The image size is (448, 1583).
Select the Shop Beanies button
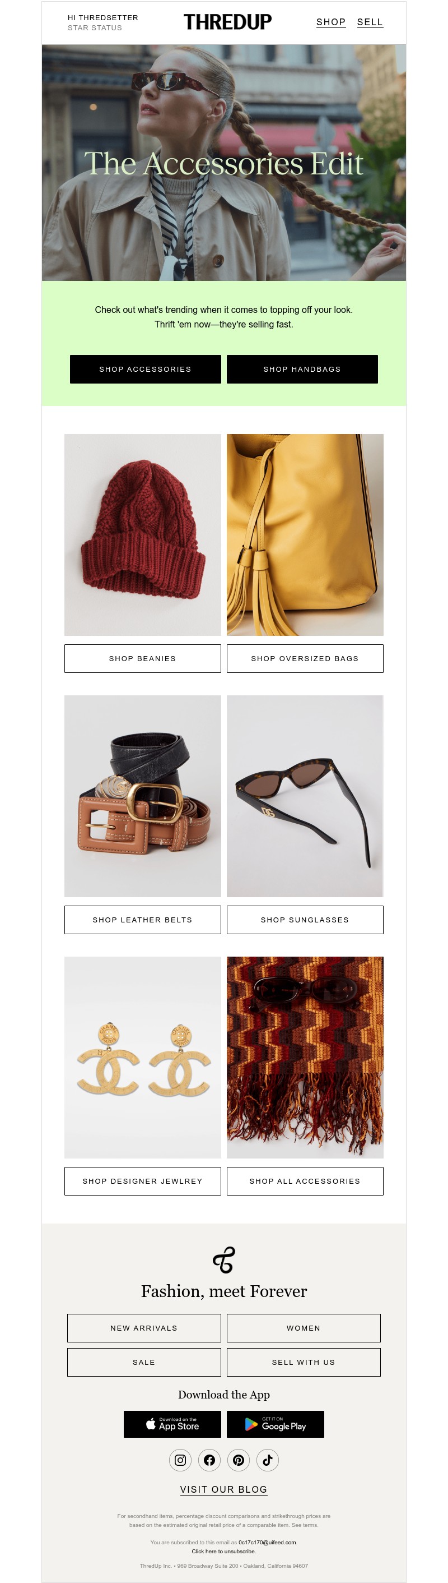[x=142, y=659]
